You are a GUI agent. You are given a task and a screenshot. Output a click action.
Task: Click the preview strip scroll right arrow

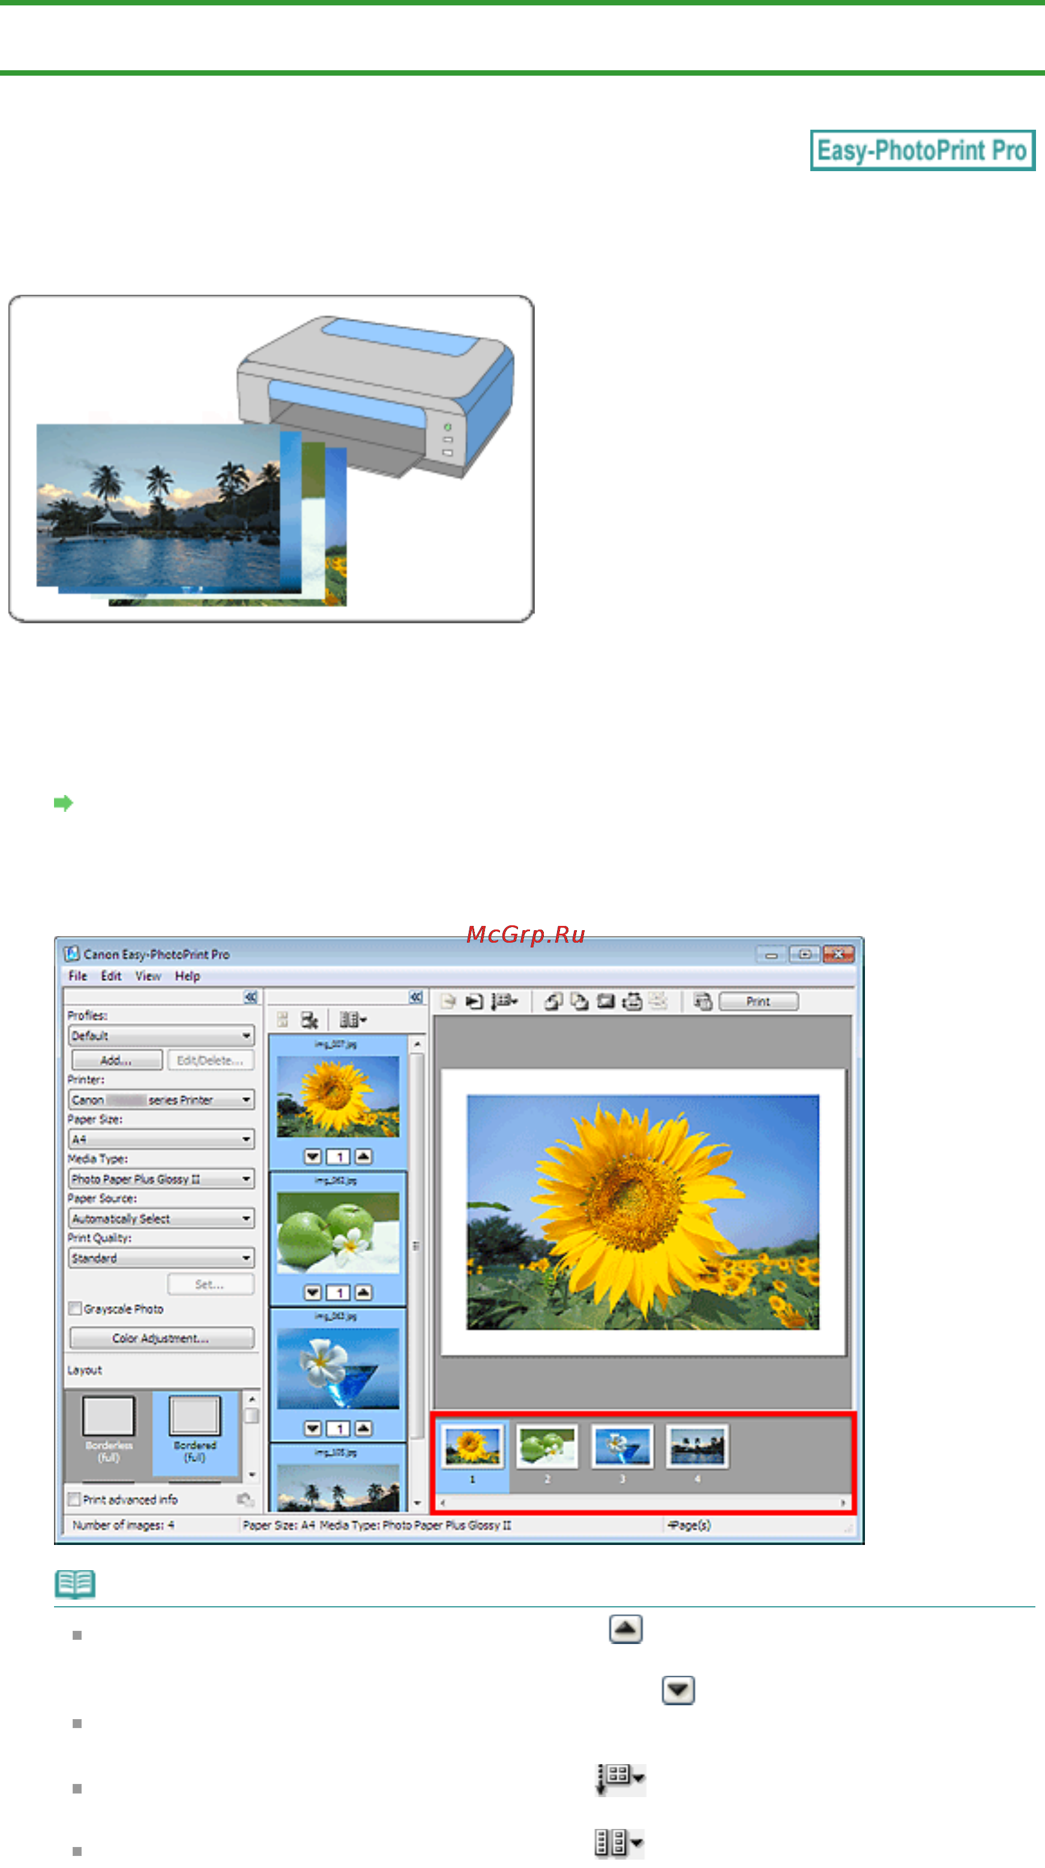[x=843, y=1502]
